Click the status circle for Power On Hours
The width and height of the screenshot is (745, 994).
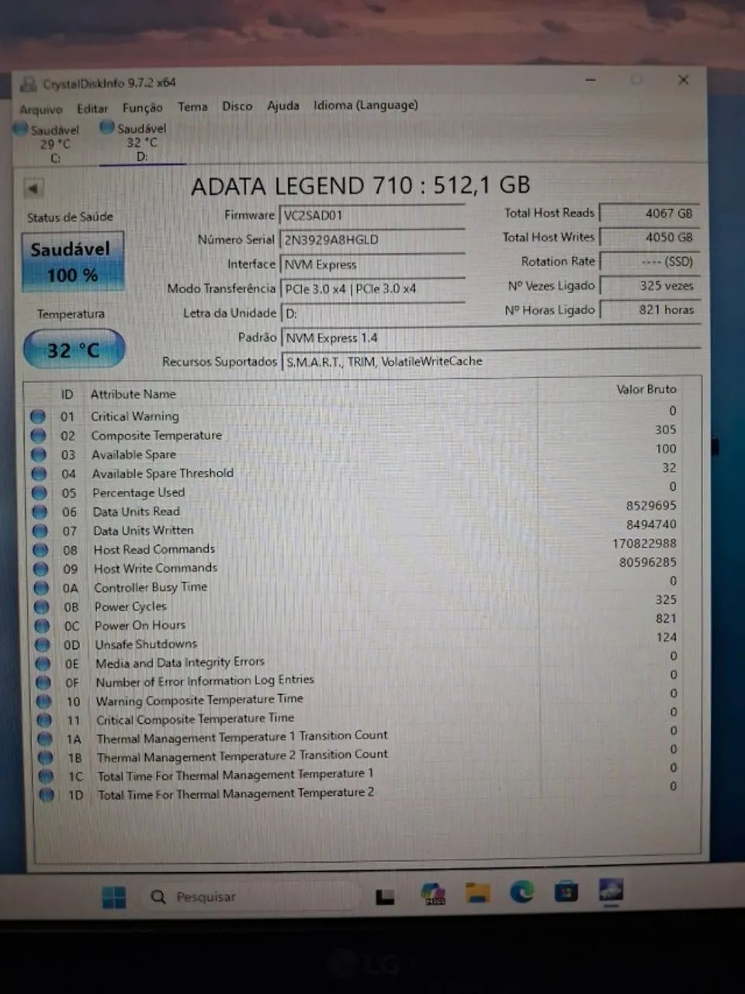[42, 626]
